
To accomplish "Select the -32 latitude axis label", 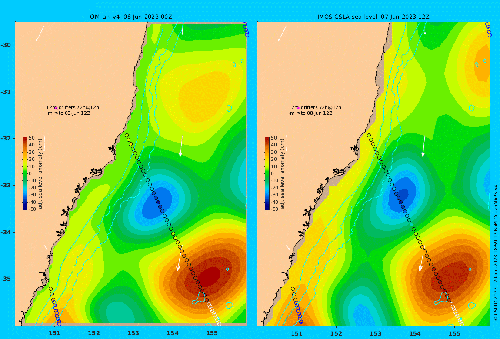I will (x=6, y=139).
